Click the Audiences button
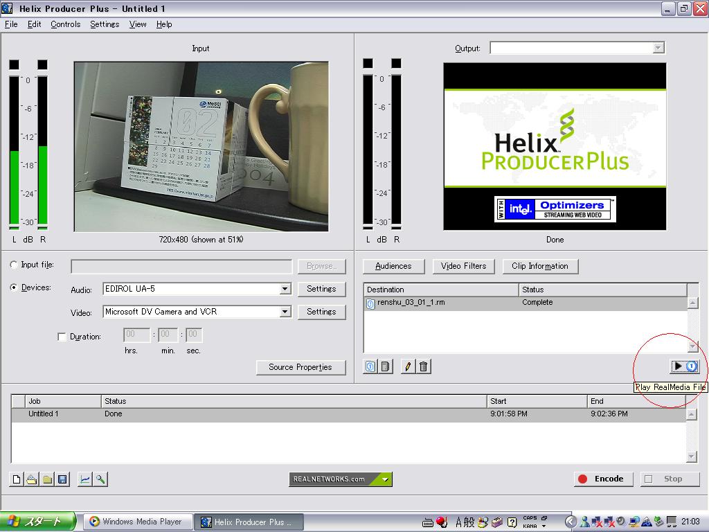709x532 pixels. click(393, 266)
